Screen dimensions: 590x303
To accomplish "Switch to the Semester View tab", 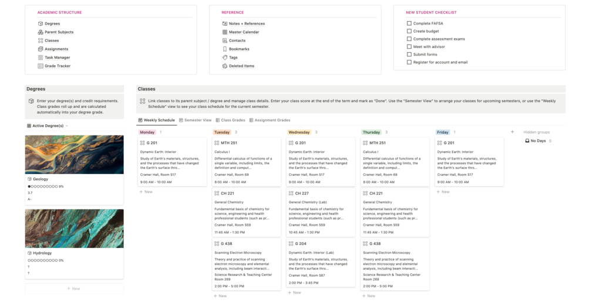I will 195,120.
